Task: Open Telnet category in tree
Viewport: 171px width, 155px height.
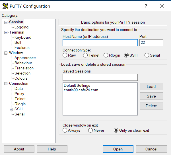Action: 20,99
